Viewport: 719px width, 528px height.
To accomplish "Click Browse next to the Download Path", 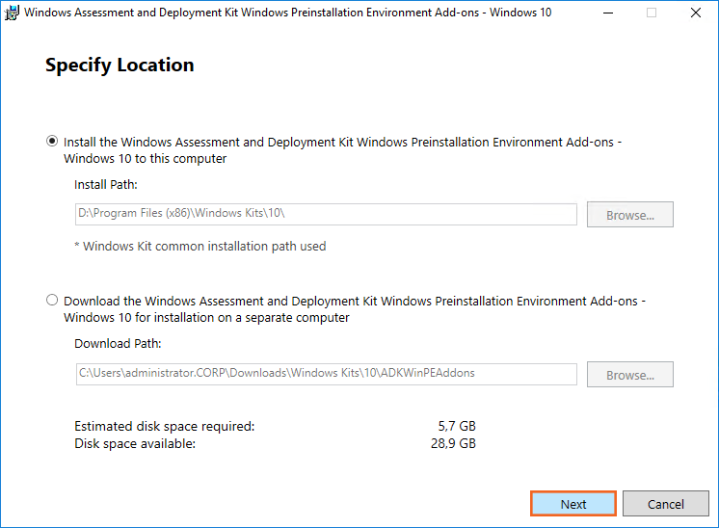I will [629, 374].
